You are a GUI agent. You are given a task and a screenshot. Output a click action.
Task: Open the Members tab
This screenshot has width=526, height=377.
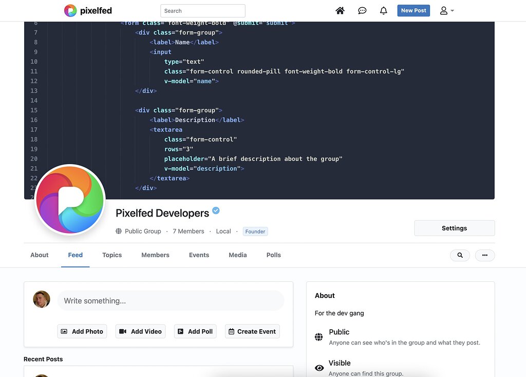(155, 255)
